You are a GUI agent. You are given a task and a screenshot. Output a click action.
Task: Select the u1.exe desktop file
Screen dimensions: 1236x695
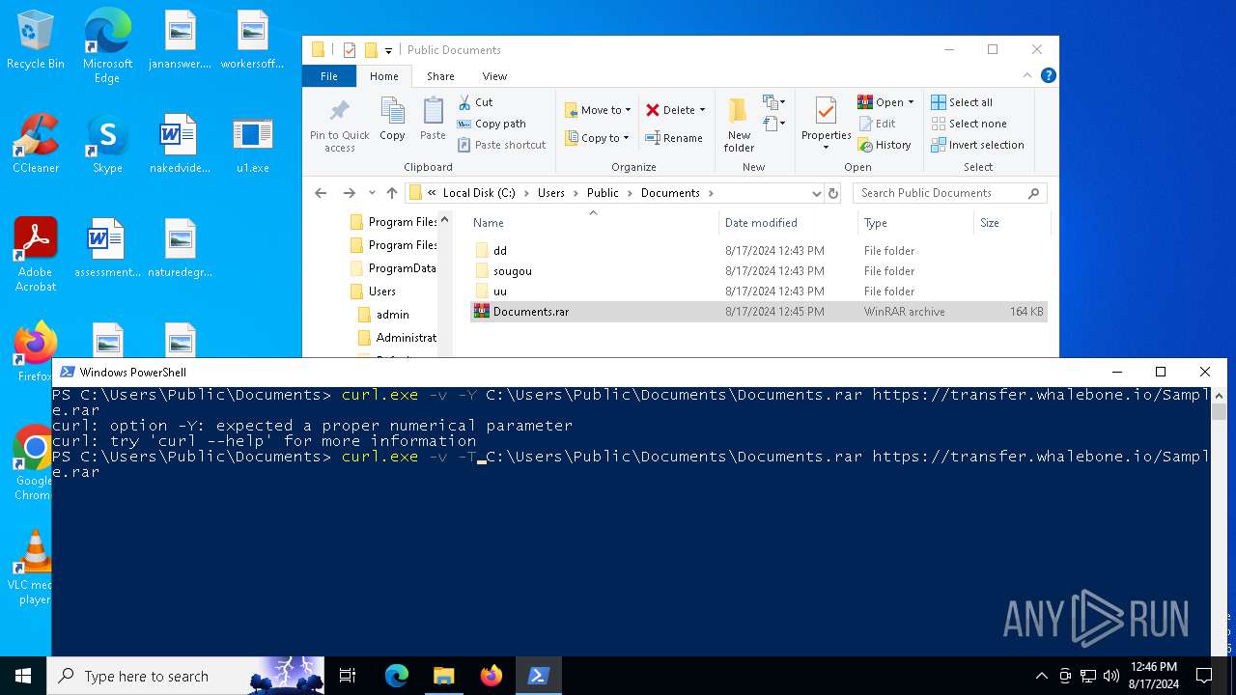pos(253,144)
